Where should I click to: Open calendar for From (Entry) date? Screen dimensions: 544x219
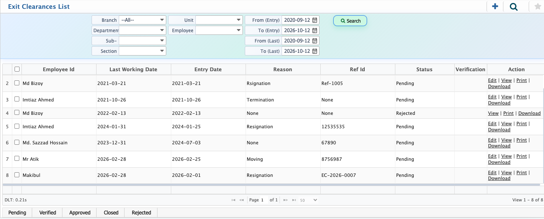pyautogui.click(x=315, y=20)
